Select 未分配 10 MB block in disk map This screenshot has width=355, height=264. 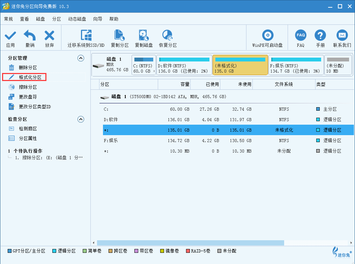tap(338, 65)
